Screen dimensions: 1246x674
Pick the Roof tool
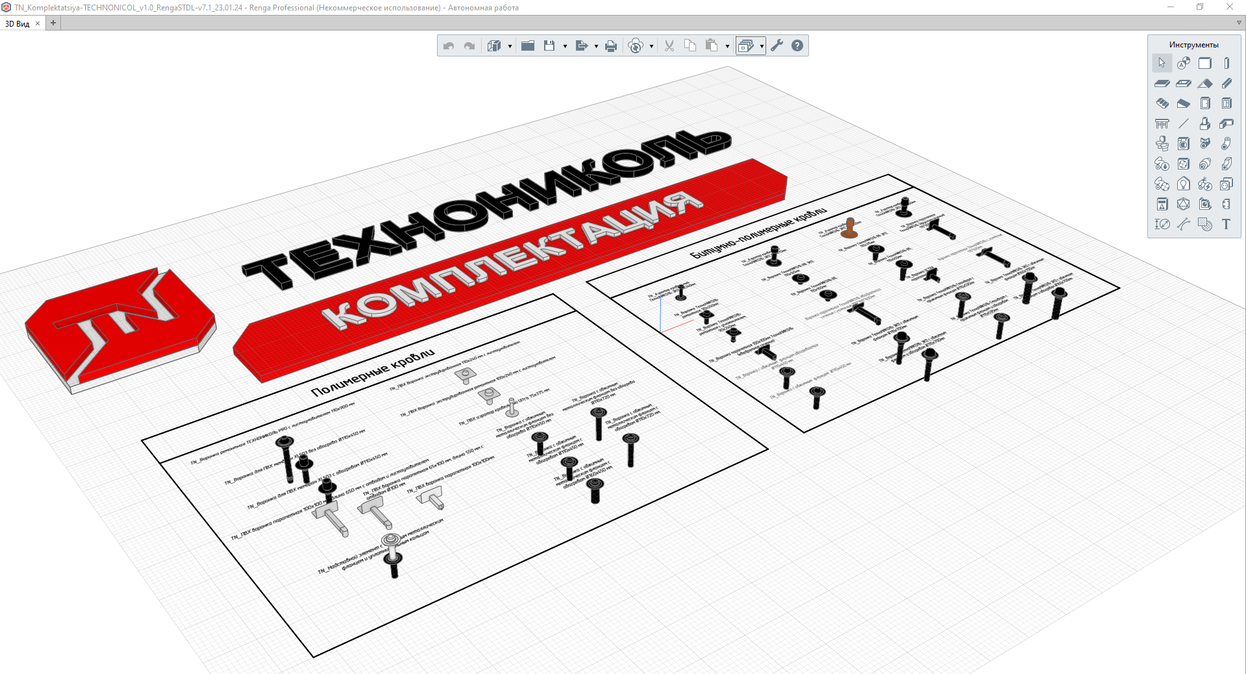tap(1205, 83)
